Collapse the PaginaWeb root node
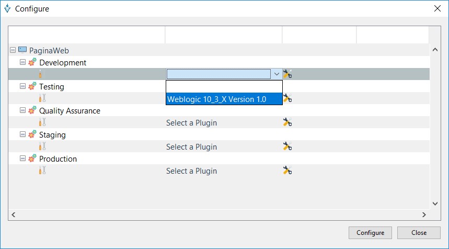The width and height of the screenshot is (449, 249). pos(13,50)
